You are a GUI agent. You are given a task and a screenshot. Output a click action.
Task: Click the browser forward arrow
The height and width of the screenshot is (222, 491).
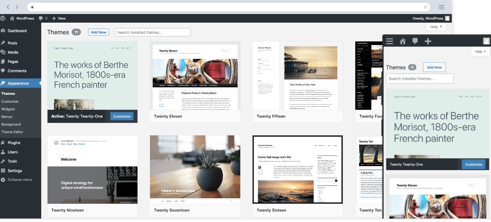17,7
